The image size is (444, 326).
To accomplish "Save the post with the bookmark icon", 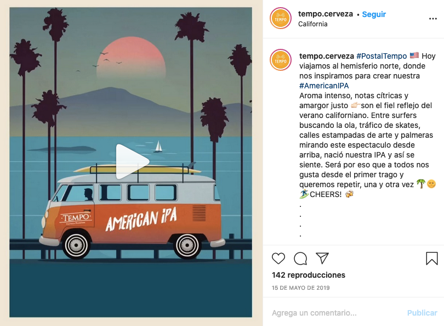I will 432,258.
